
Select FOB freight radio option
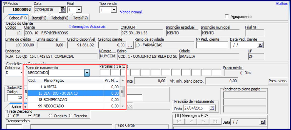point(30,116)
